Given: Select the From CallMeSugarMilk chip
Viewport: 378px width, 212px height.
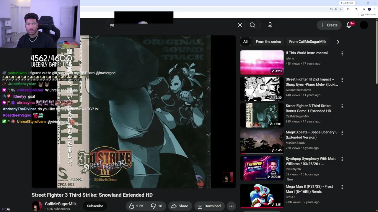Looking at the screenshot, I should tap(308, 42).
